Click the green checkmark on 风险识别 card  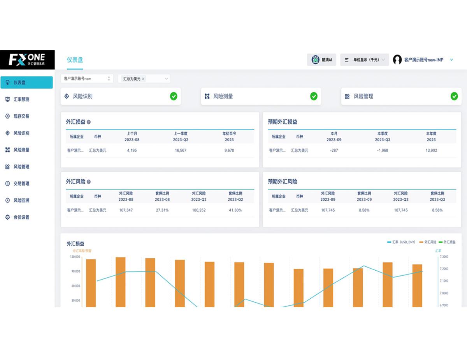coord(174,96)
